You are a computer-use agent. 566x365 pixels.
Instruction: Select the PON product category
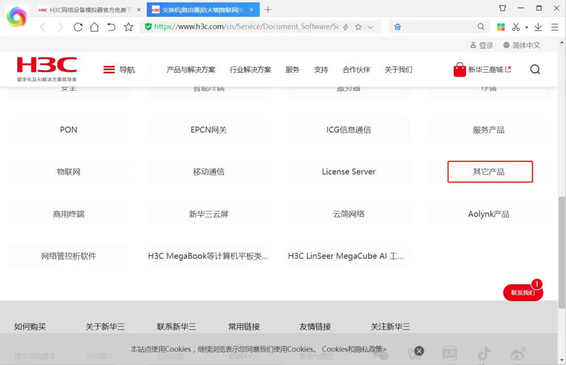[x=69, y=130]
